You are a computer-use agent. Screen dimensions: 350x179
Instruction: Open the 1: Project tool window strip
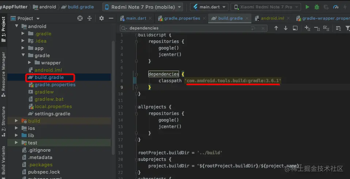click(x=3, y=29)
